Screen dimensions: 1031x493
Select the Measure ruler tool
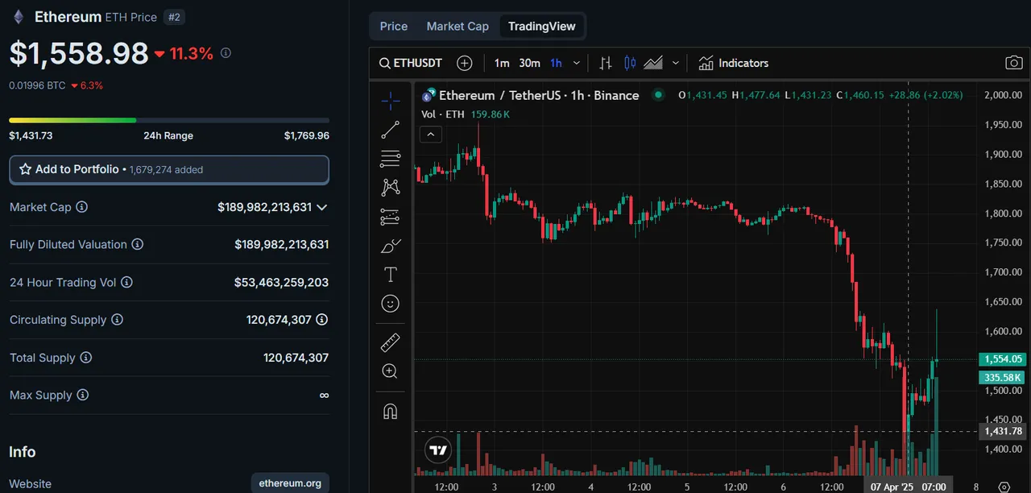pos(391,343)
